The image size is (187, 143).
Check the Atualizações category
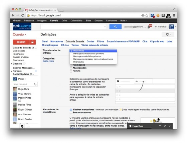point(71,68)
